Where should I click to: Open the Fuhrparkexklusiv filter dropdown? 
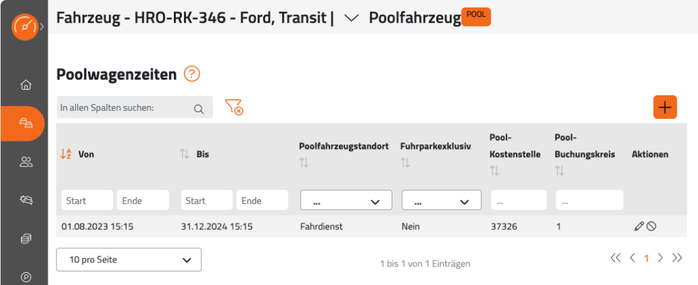pyautogui.click(x=442, y=200)
